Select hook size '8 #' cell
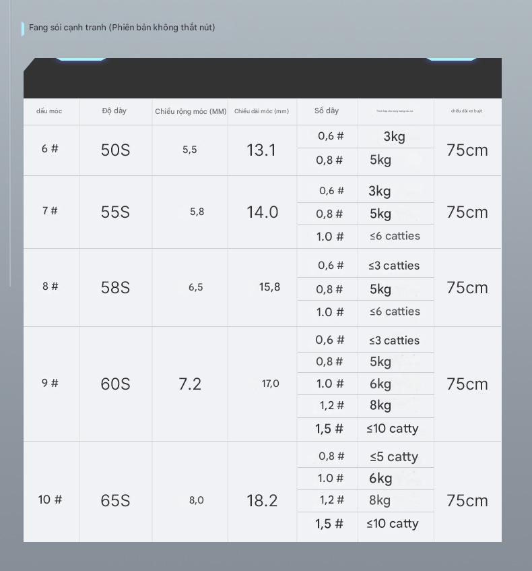The image size is (532, 571). coord(50,287)
